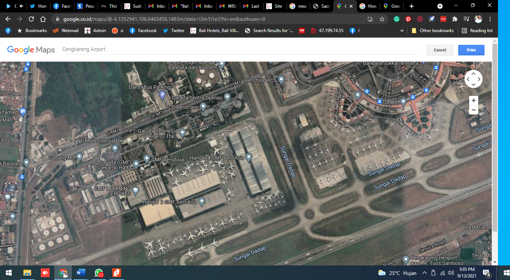
Task: Click the Pinterest extension icon
Action: coord(408,19)
